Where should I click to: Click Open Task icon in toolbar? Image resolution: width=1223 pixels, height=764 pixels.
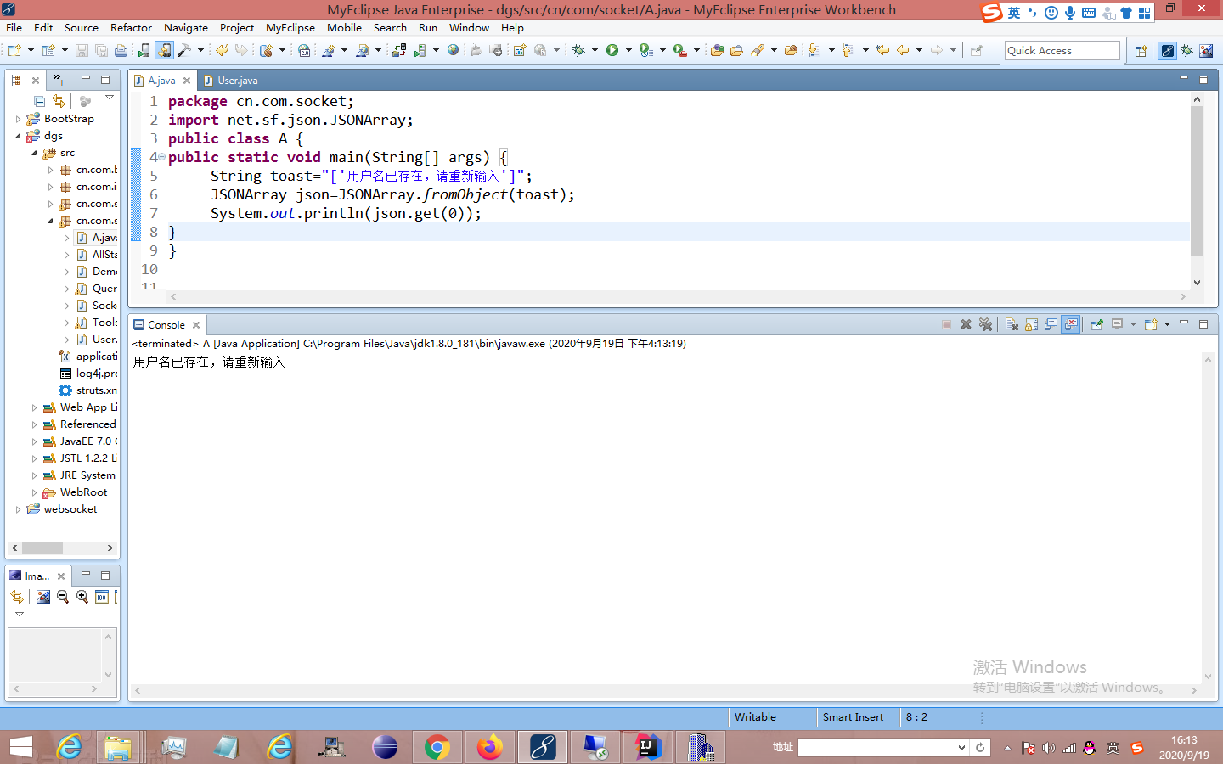(x=736, y=51)
